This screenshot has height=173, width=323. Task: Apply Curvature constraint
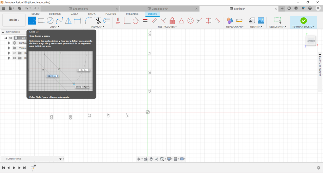pos(218,21)
